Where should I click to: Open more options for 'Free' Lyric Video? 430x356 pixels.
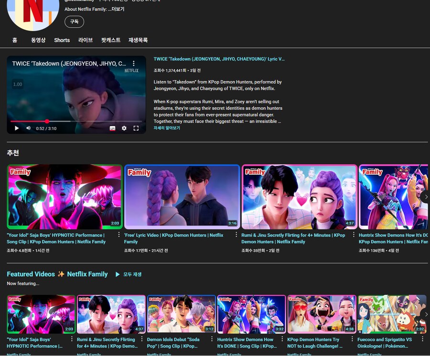tap(236, 235)
